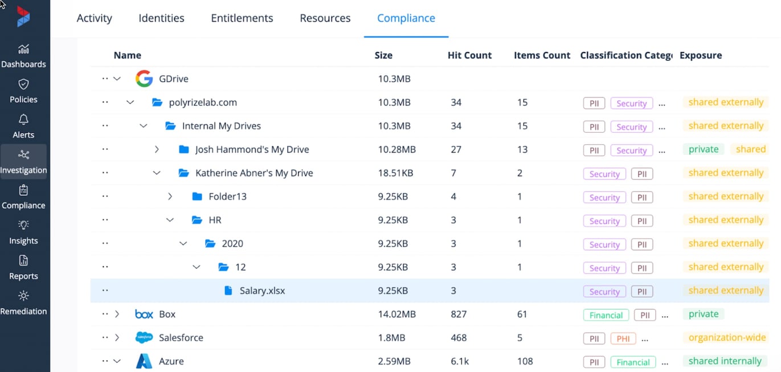Open Insights from the sidebar
Viewport: 781px width, 372px height.
click(x=23, y=232)
